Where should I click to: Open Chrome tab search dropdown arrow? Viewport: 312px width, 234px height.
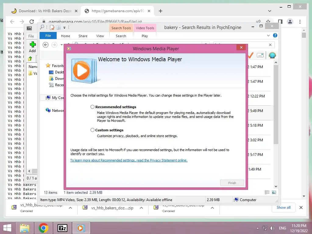tap(270, 11)
